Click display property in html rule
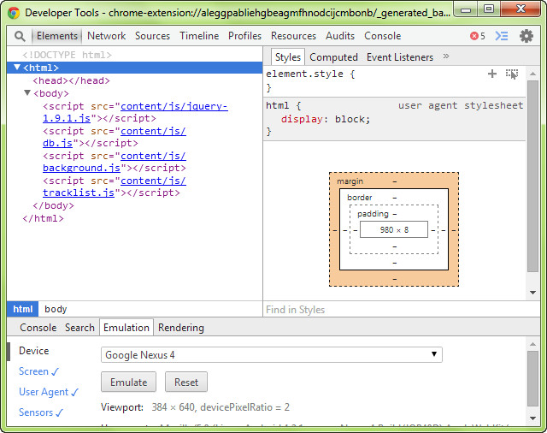The image size is (547, 433). point(302,119)
